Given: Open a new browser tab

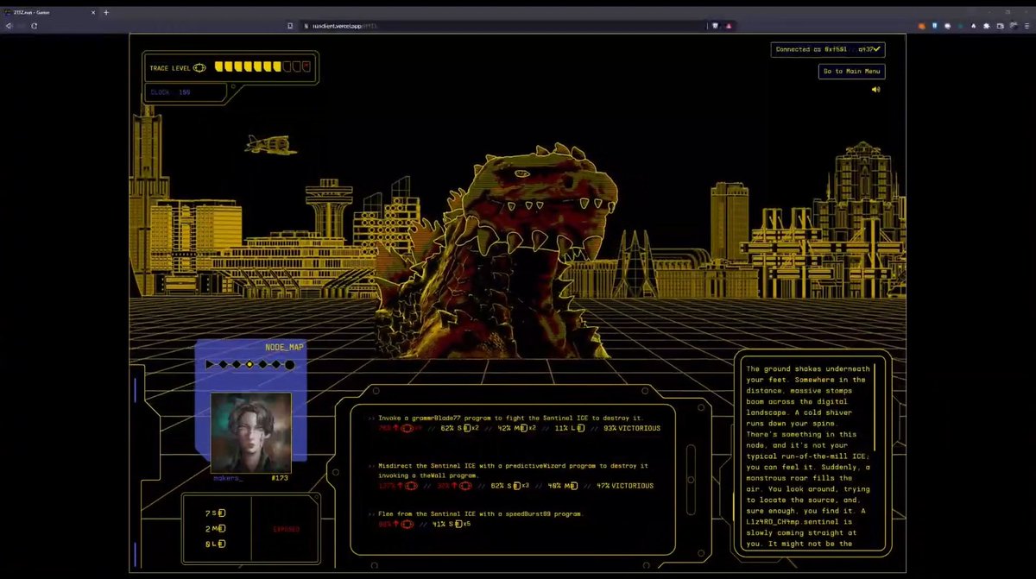Looking at the screenshot, I should [x=106, y=12].
